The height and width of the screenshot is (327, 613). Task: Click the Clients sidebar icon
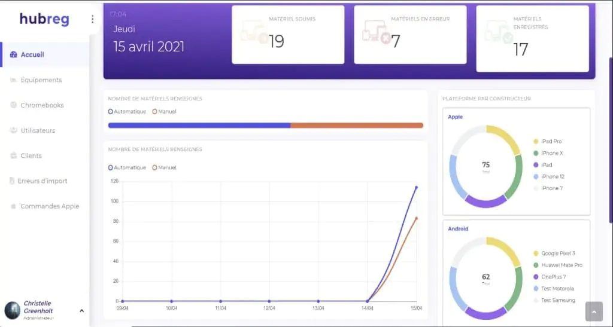pos(13,155)
